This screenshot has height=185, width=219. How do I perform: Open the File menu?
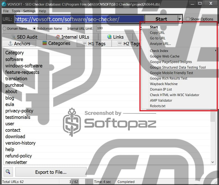pos(6,11)
